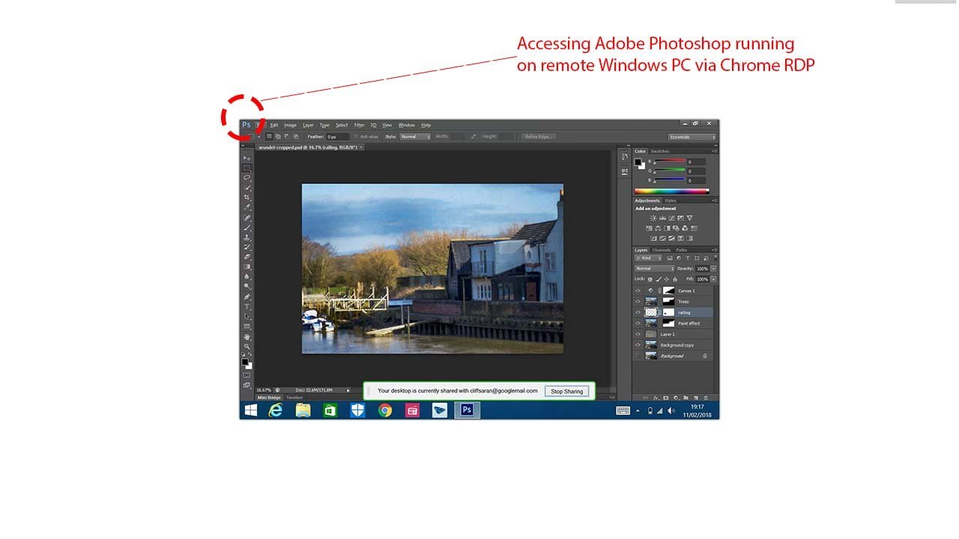
Task: Show the Background layer
Action: coord(638,356)
